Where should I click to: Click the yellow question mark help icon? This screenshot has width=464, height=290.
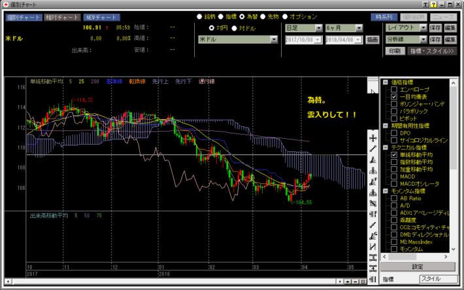pyautogui.click(x=434, y=5)
